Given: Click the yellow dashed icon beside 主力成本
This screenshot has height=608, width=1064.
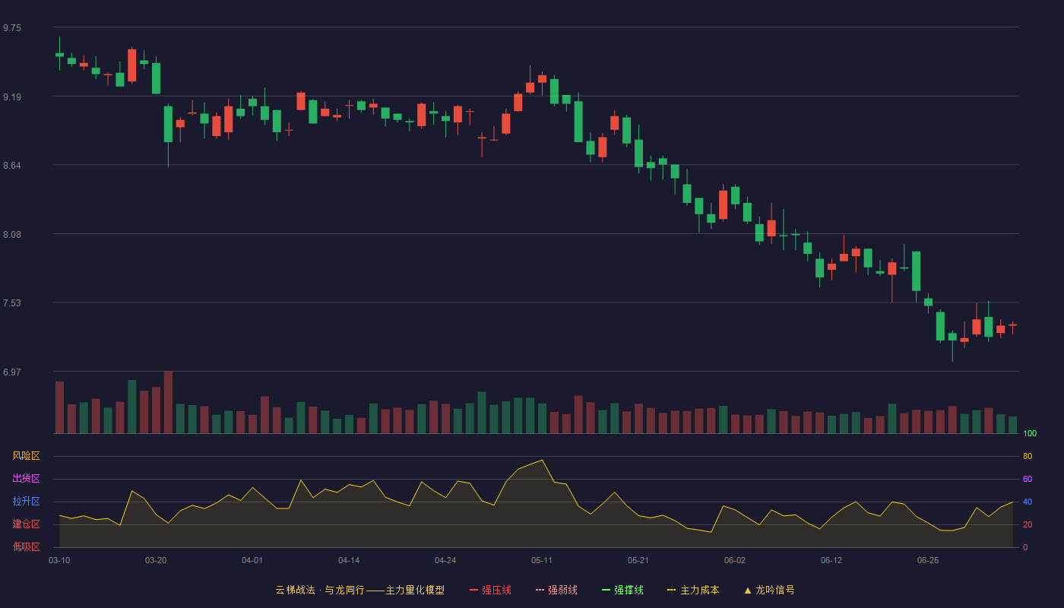Looking at the screenshot, I should coord(671,590).
